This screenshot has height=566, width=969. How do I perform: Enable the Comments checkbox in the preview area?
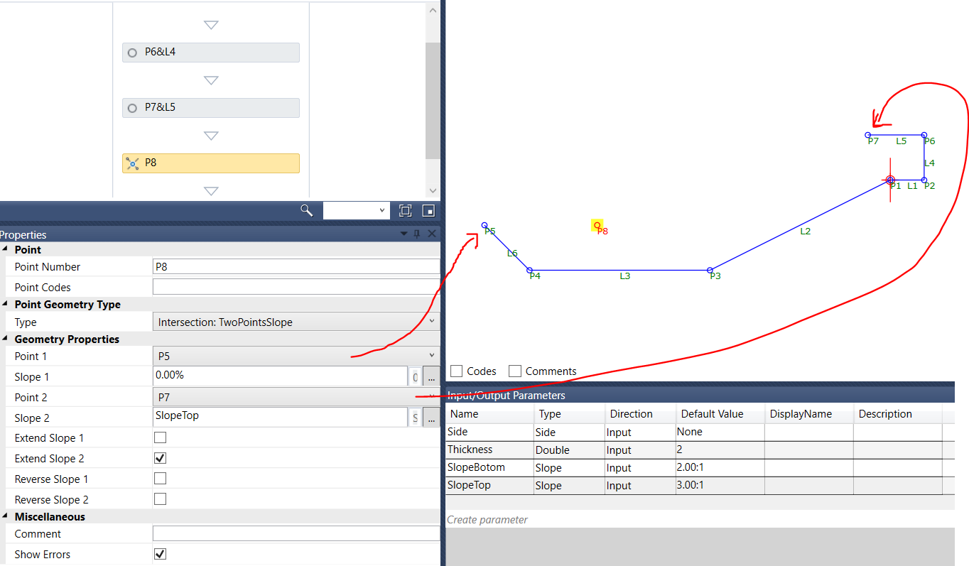coord(514,371)
